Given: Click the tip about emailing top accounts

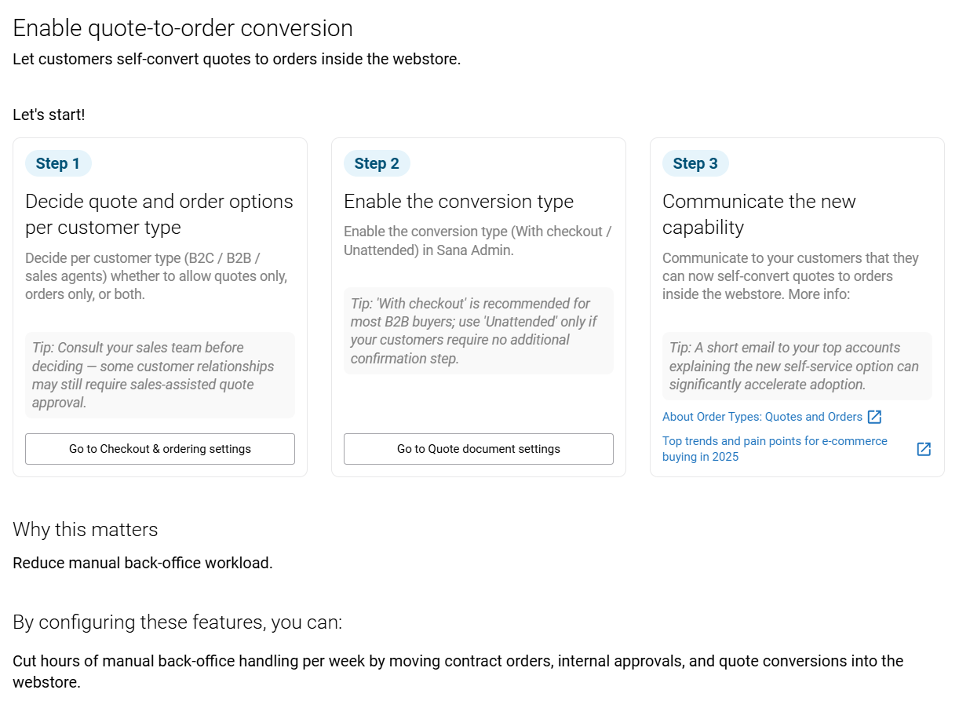Looking at the screenshot, I should (797, 367).
